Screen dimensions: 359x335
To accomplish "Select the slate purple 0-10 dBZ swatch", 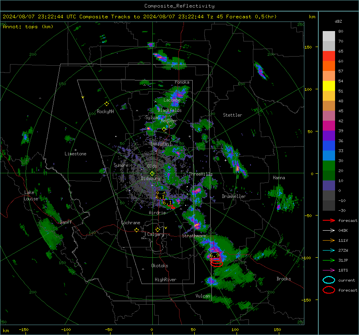I will point(329,186).
